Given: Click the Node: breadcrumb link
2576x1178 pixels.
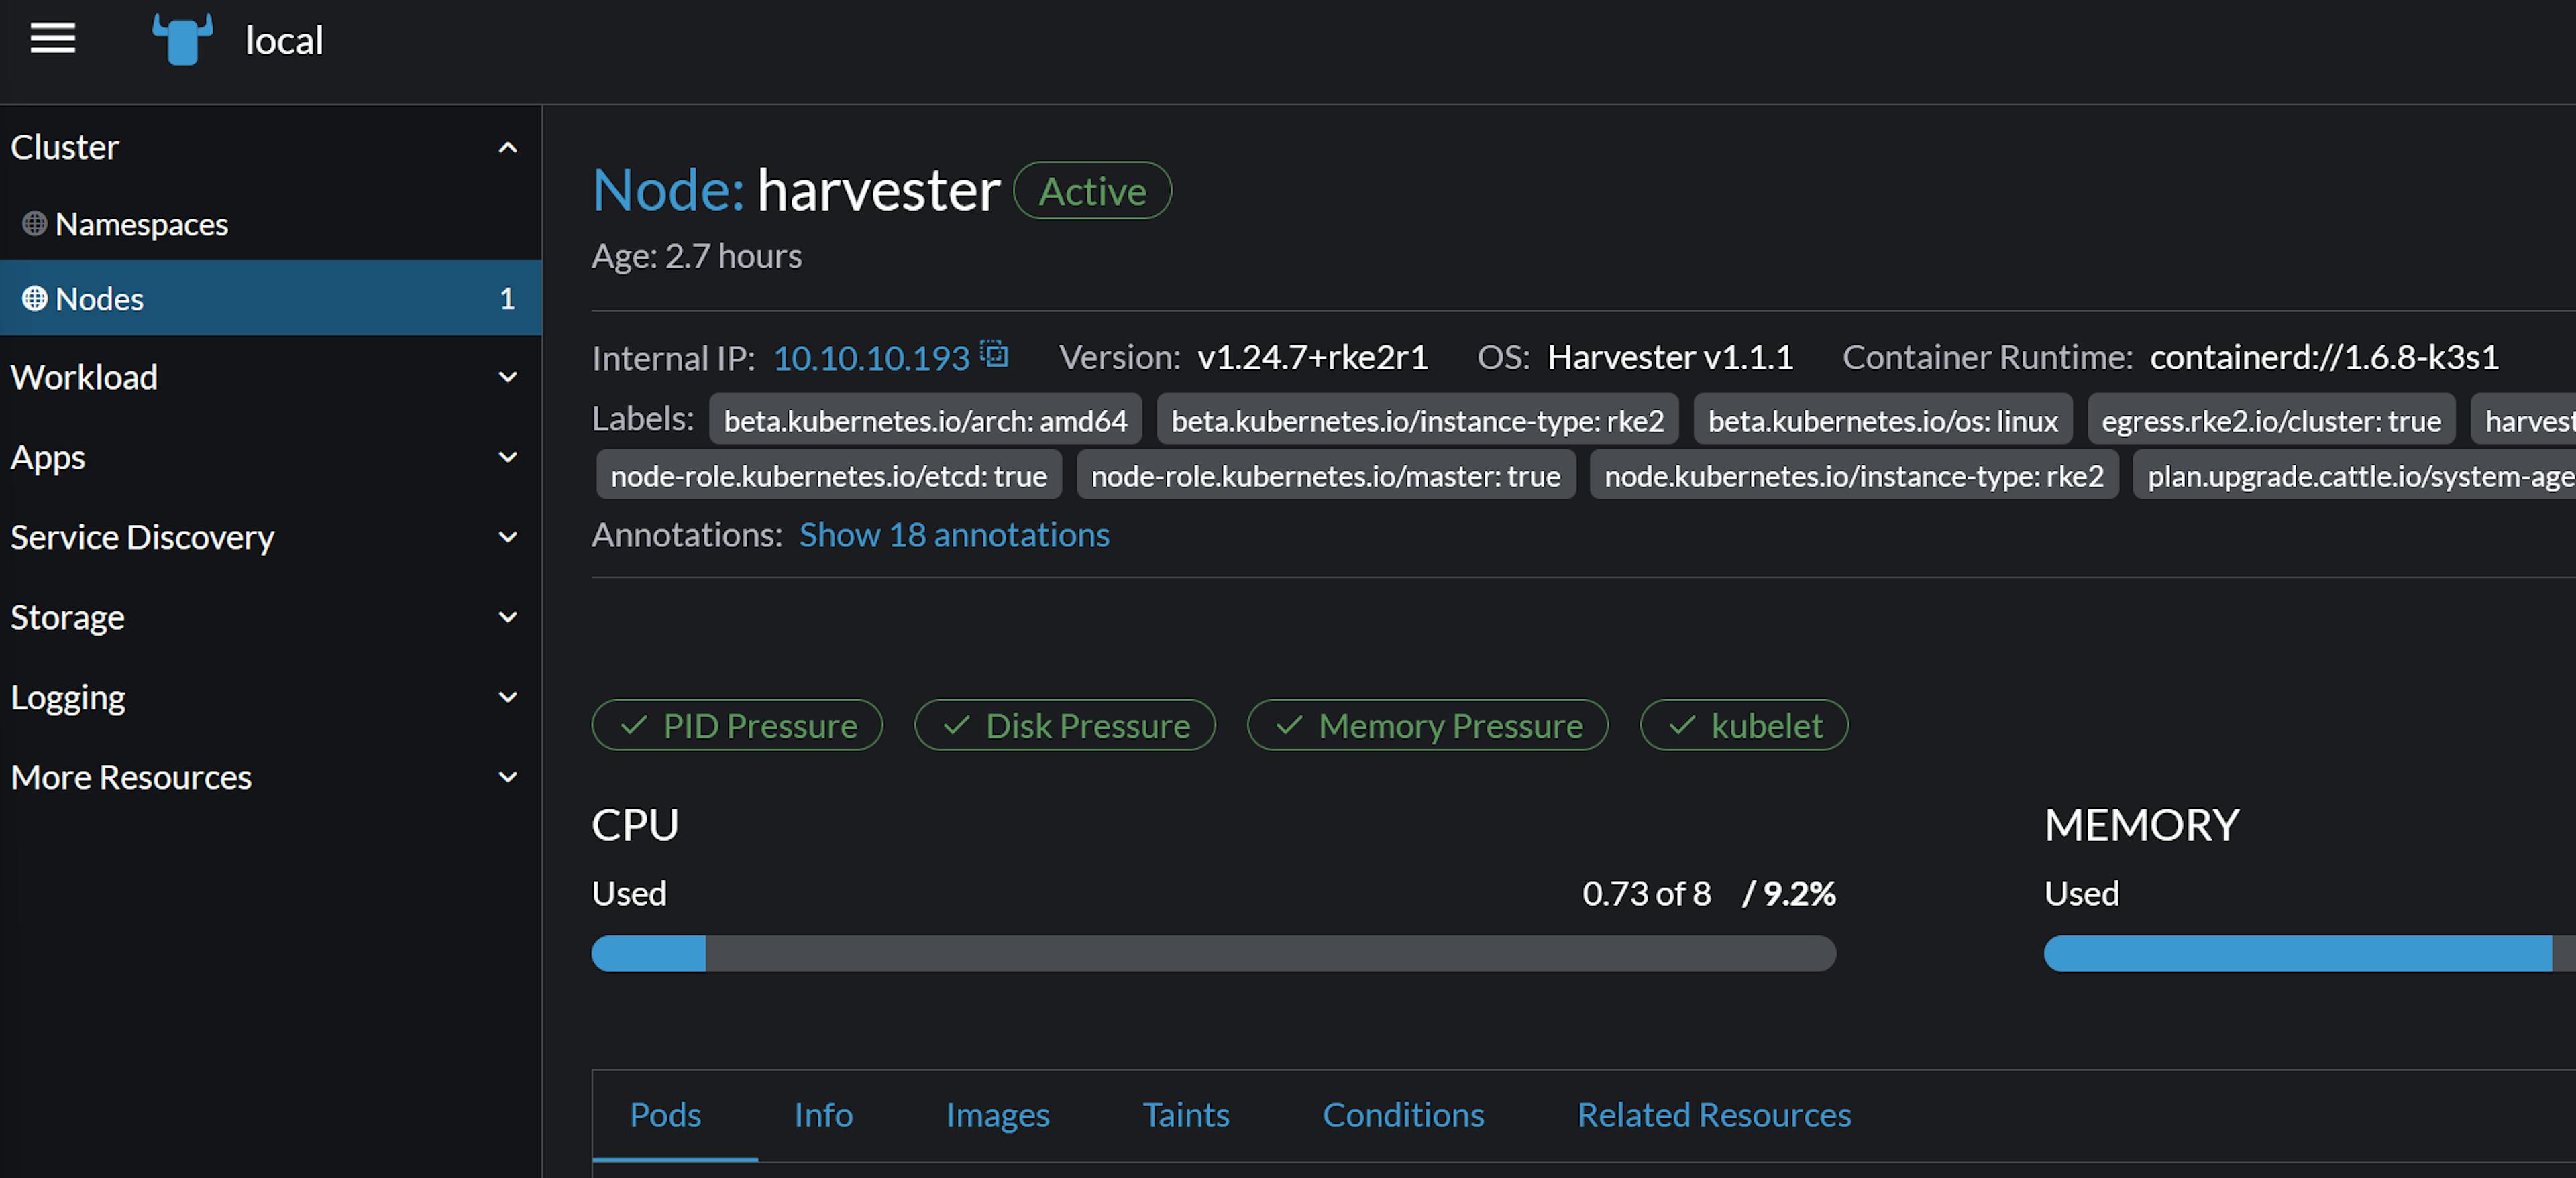Looking at the screenshot, I should (668, 190).
